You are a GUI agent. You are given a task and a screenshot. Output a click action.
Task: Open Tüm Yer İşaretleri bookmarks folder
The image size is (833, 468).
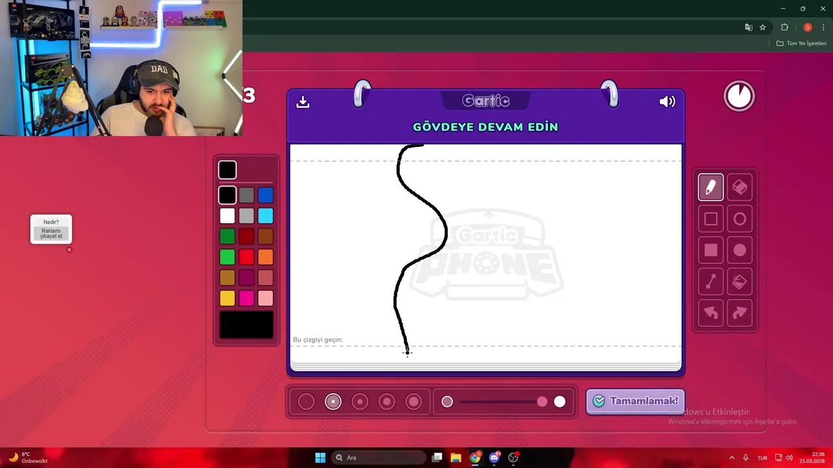pos(802,44)
